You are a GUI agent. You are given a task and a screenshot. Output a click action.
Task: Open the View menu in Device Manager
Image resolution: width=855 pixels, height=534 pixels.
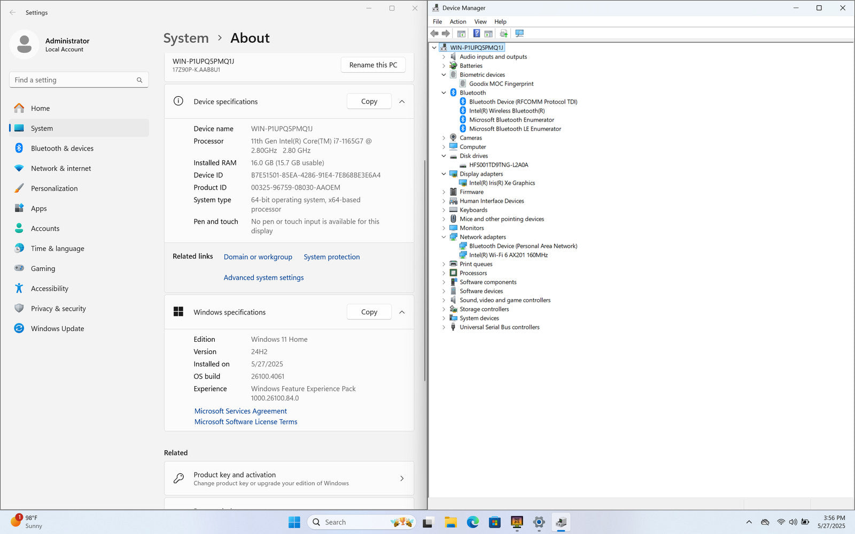tap(480, 22)
